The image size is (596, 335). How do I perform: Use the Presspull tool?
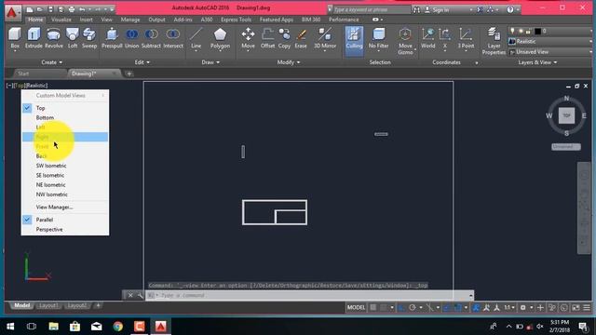(112, 38)
